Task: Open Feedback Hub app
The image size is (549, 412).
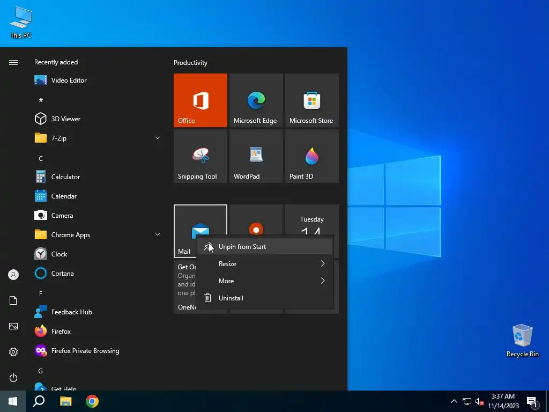Action: 98,312
